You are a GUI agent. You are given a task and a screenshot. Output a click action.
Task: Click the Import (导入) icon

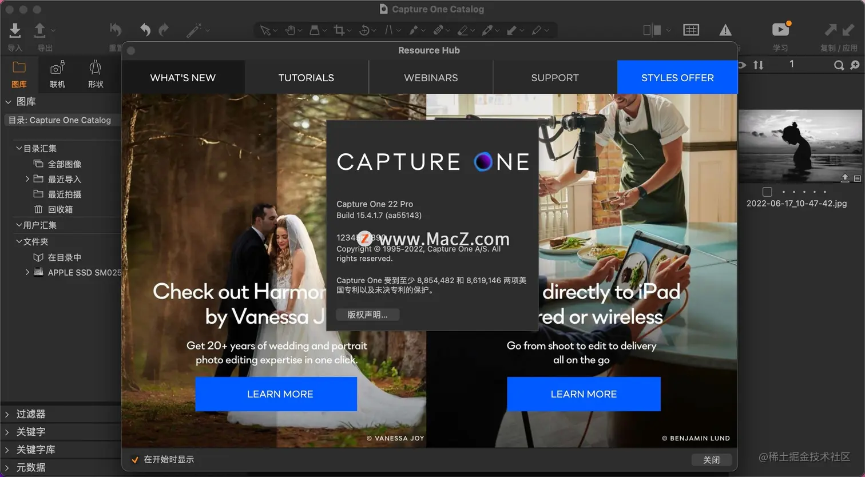15,30
